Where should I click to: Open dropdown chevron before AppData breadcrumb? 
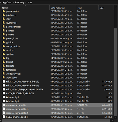pos(1,2)
